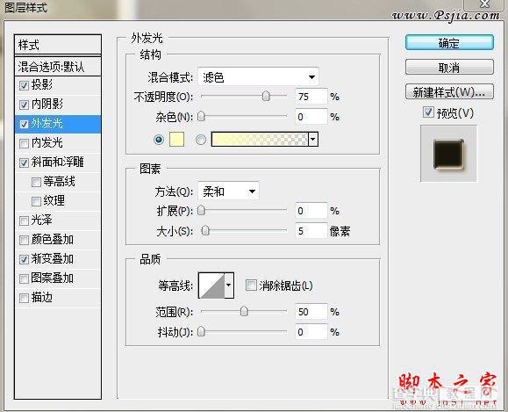The width and height of the screenshot is (508, 412).
Task: Select the gradient radio button
Action: [201, 140]
